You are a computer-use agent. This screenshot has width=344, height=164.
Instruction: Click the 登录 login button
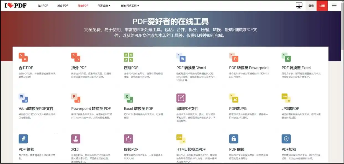[x=311, y=6]
